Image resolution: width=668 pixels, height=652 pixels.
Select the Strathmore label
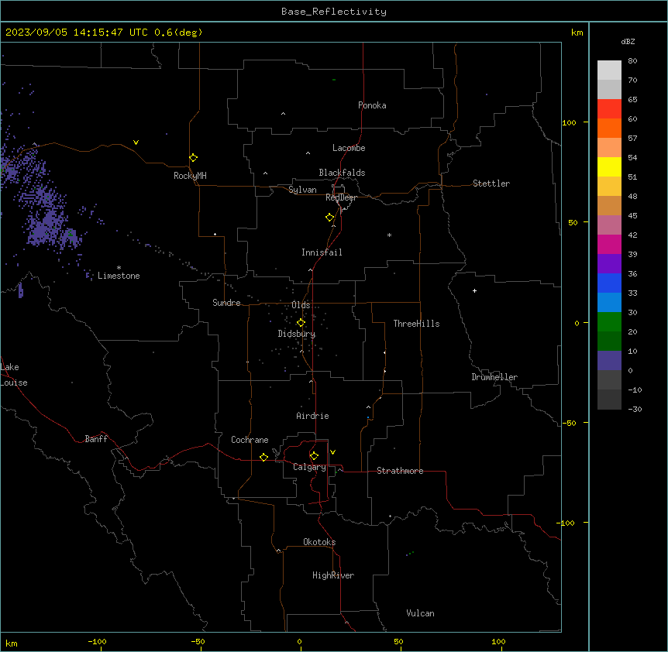click(400, 471)
